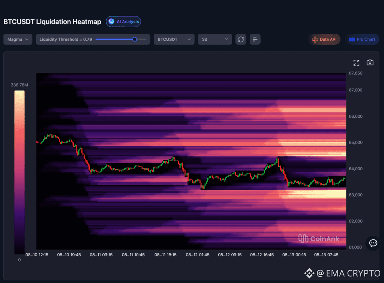Click the 08-11 03:15 time label
Screen dimensions: 384x283
(101, 255)
